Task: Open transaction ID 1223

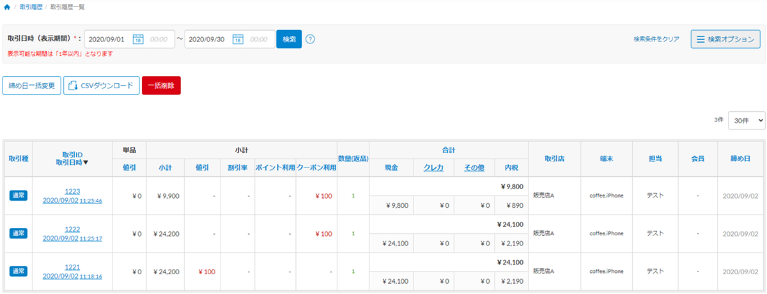Action: 72,191
